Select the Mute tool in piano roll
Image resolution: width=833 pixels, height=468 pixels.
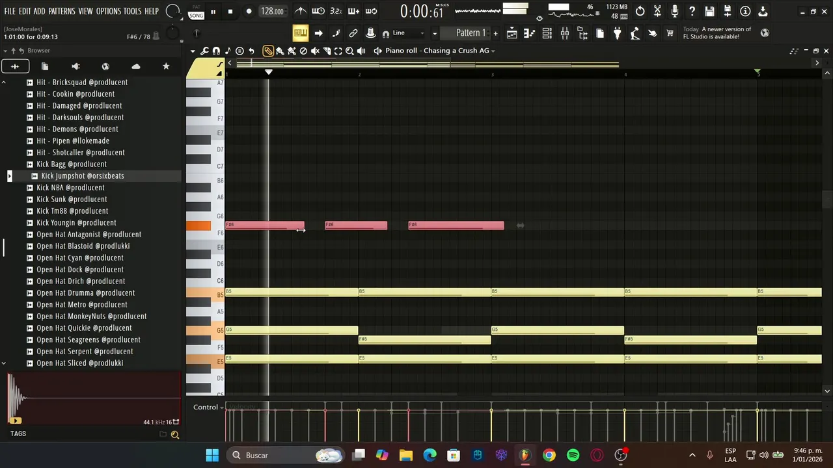[315, 51]
